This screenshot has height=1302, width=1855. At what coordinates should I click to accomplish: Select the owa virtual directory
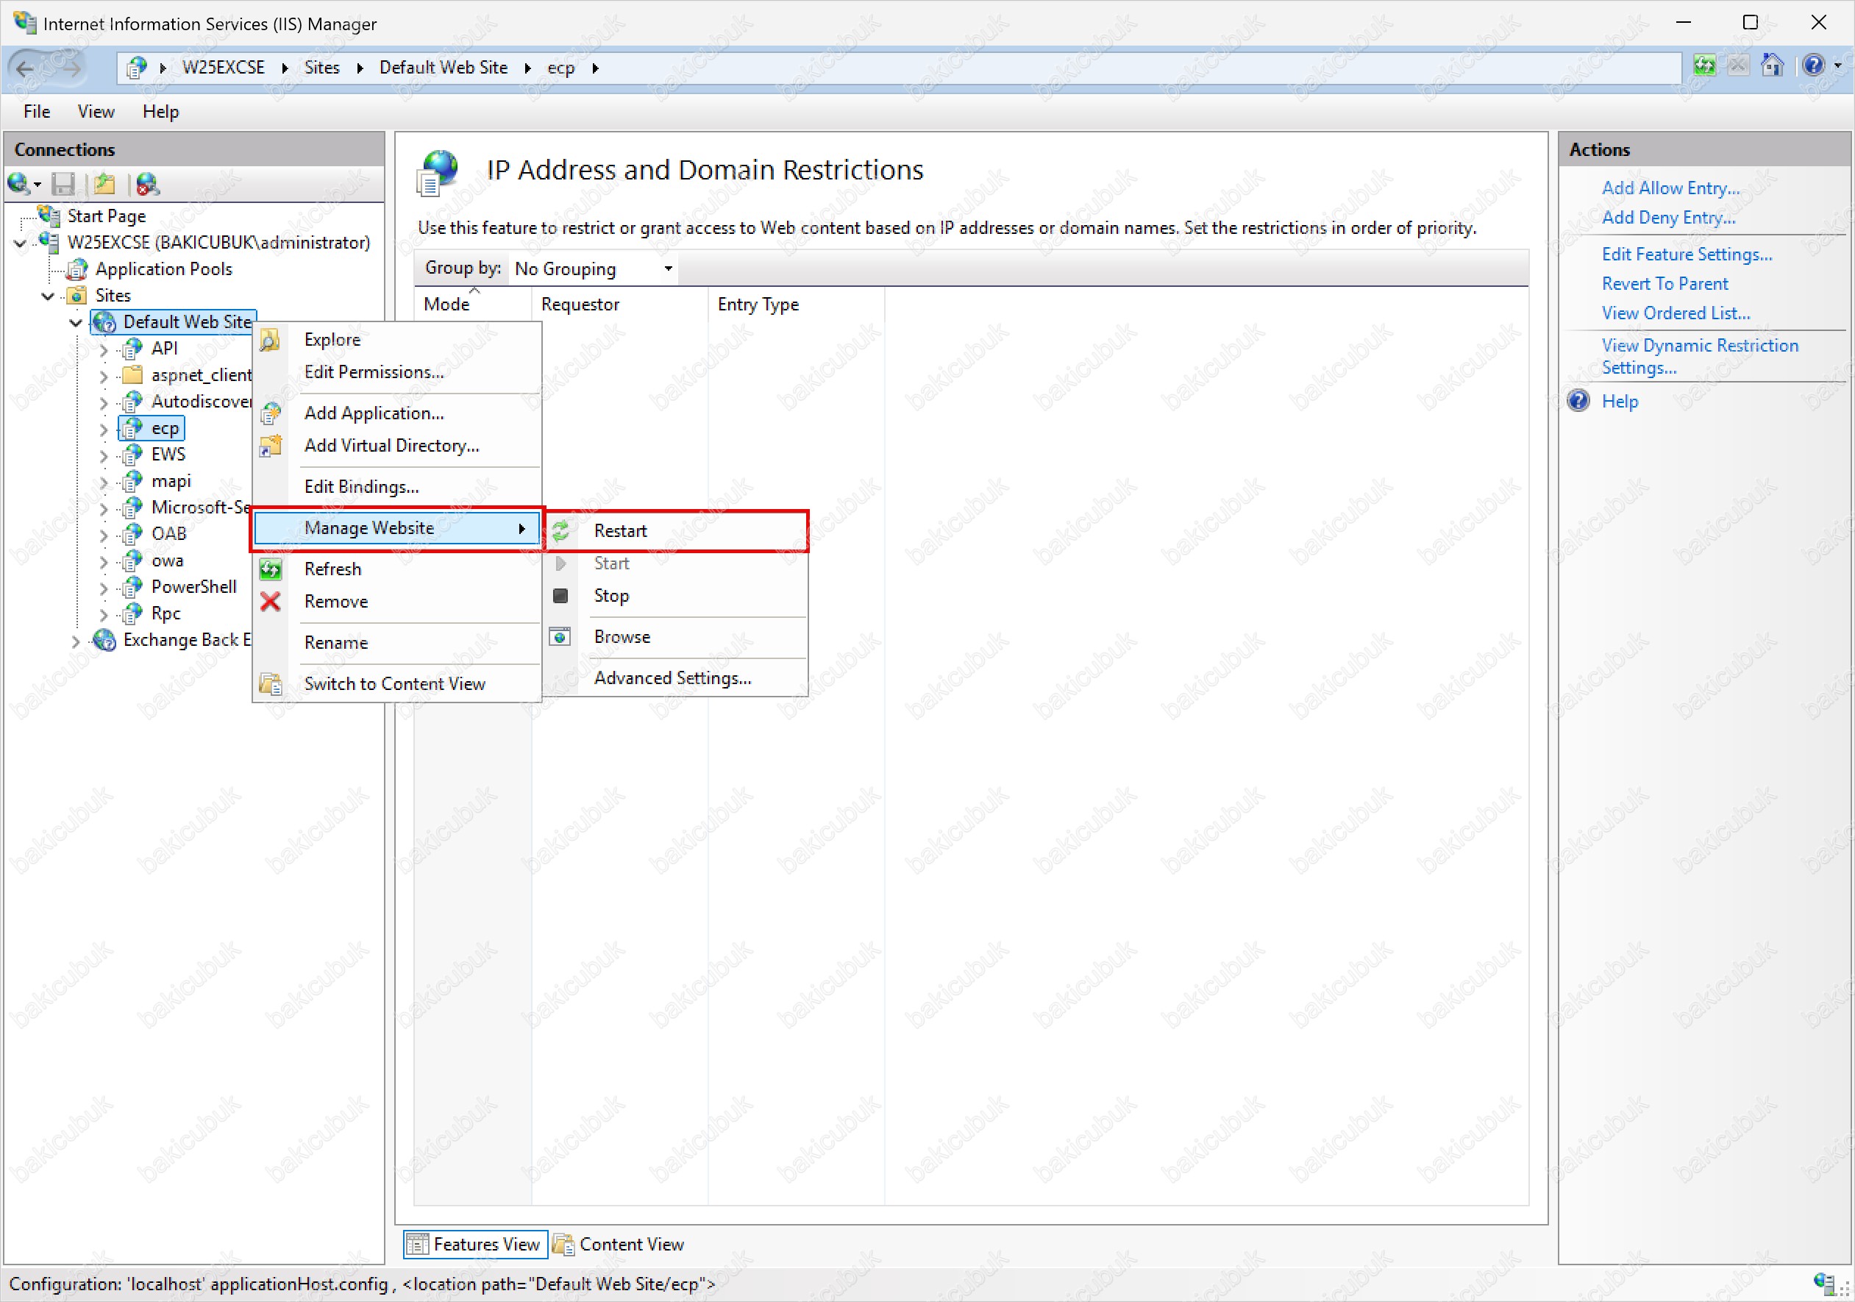pyautogui.click(x=167, y=561)
